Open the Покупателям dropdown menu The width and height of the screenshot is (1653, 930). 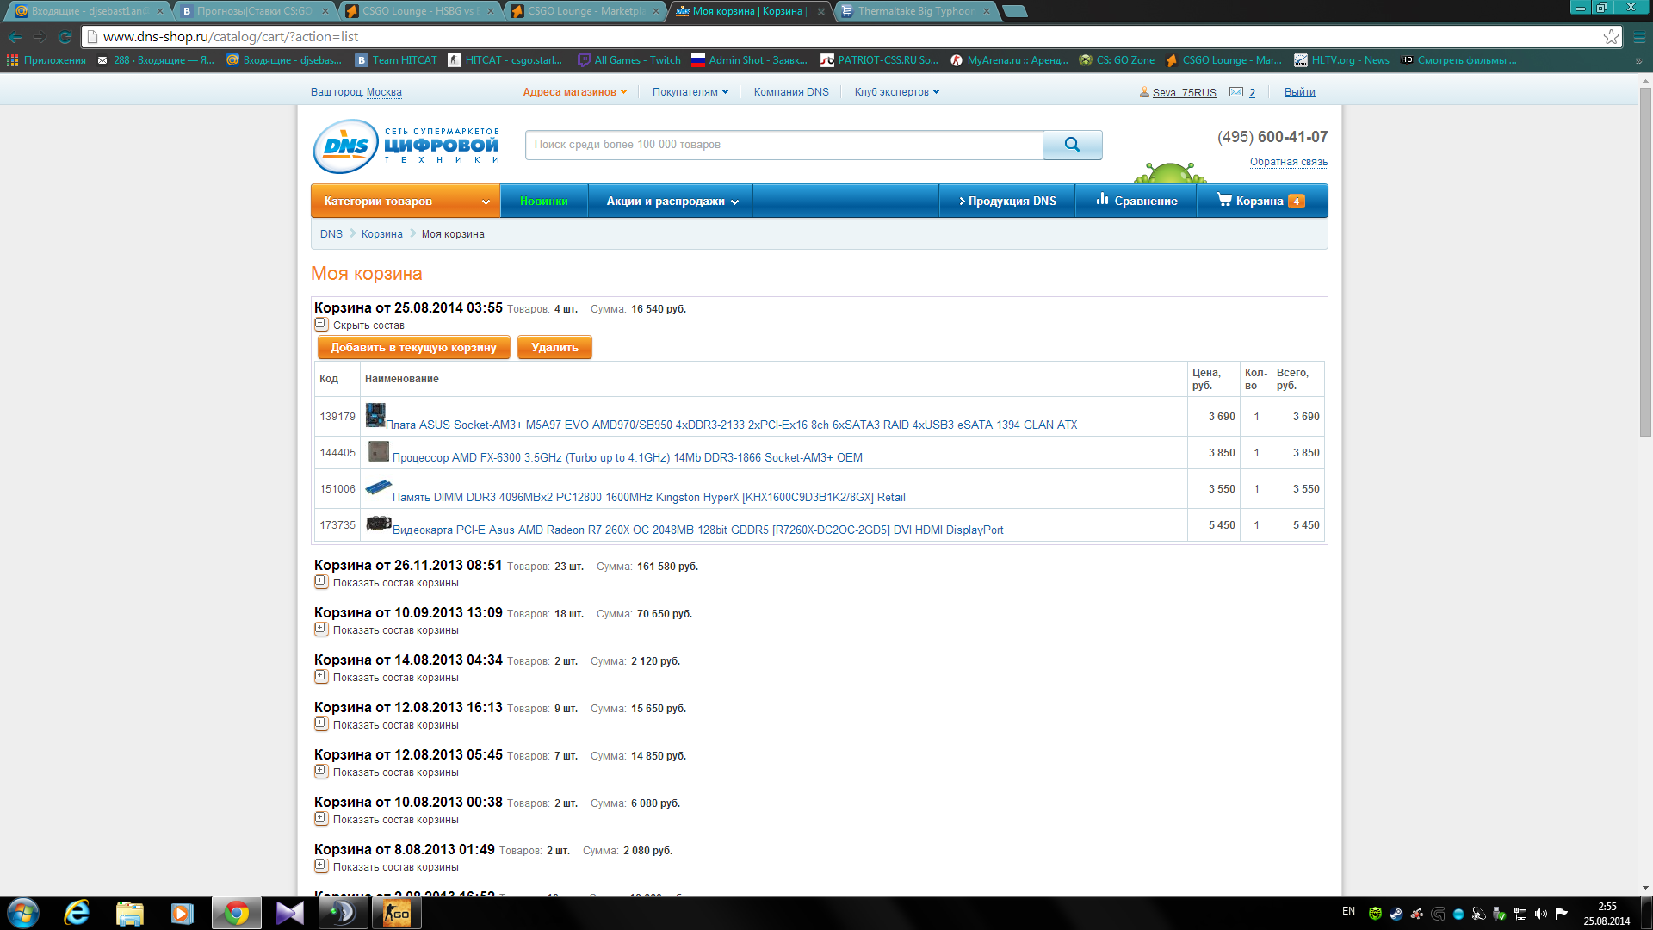pos(690,92)
